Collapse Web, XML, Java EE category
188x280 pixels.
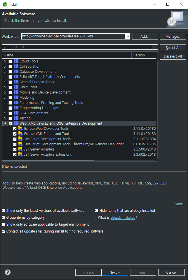tap(5, 123)
